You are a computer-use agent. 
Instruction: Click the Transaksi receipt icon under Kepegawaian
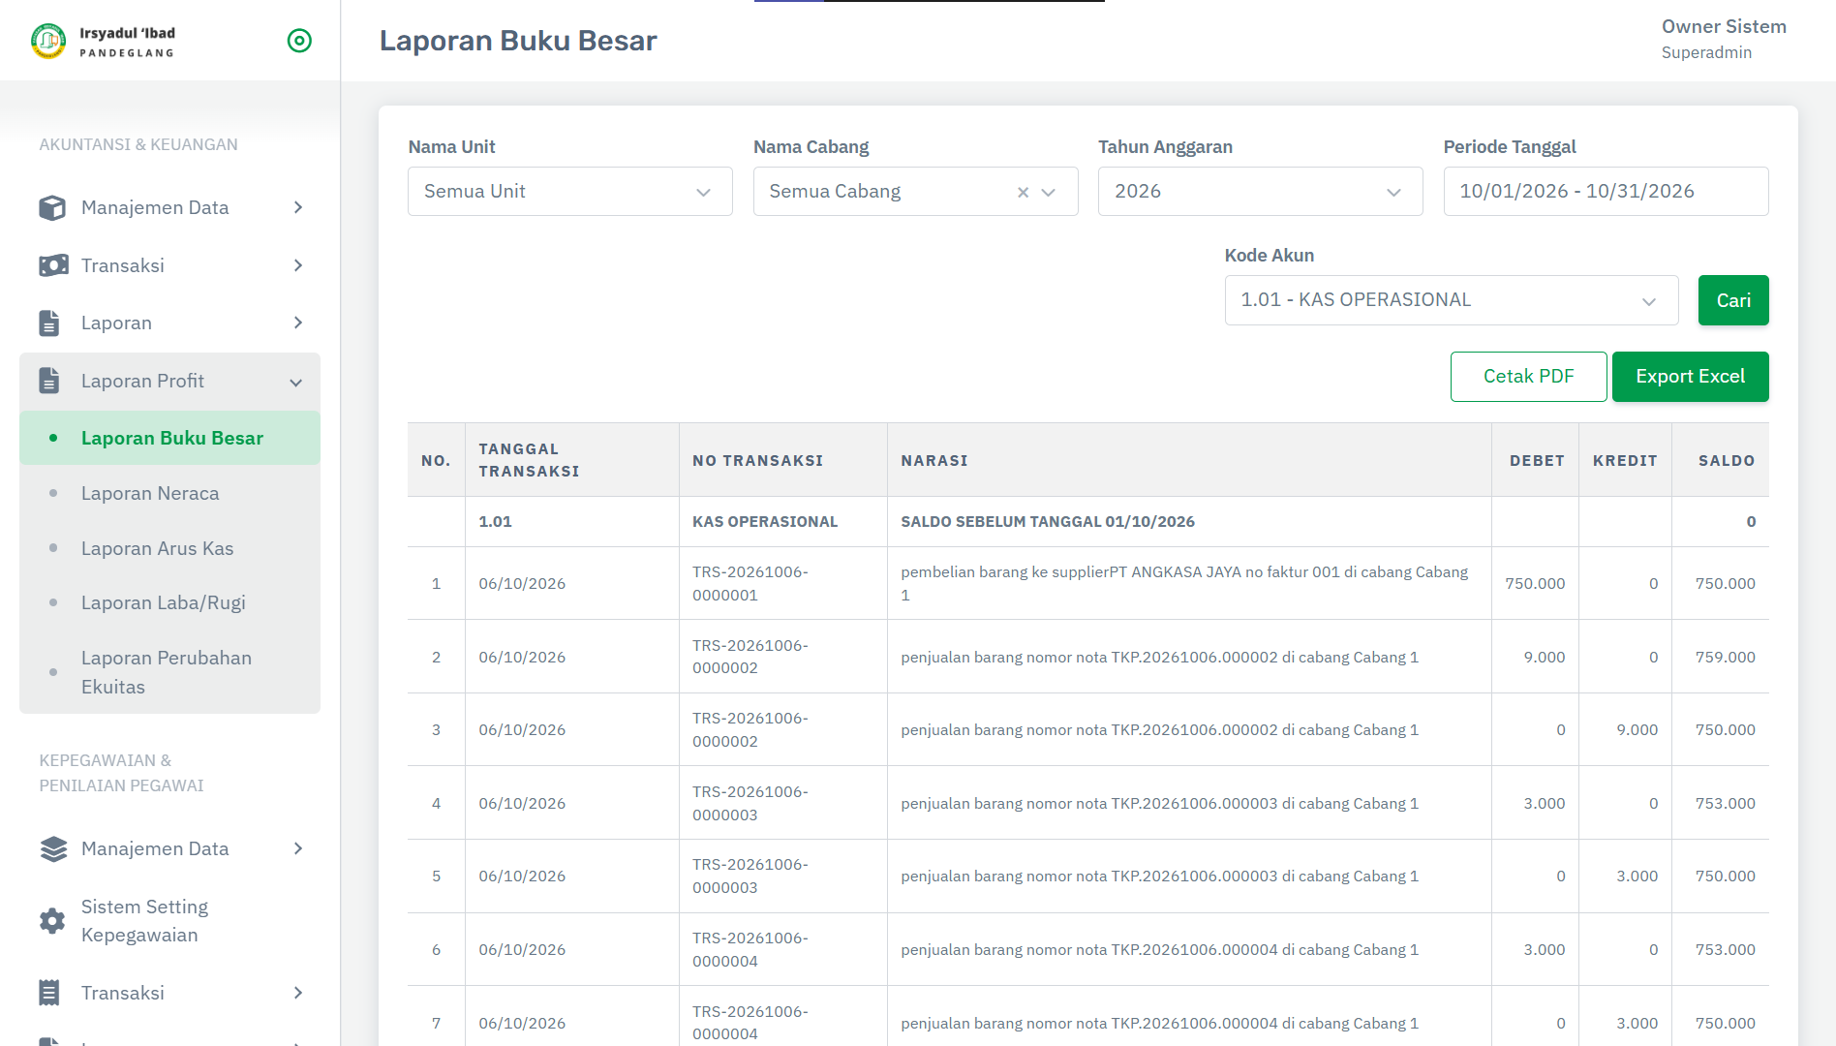point(49,993)
